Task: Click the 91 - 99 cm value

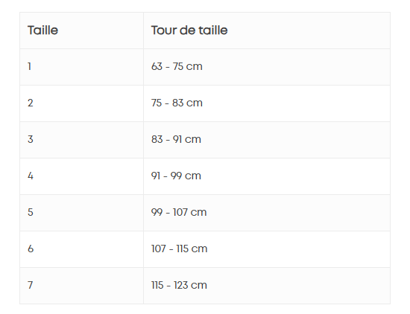Action: point(176,176)
